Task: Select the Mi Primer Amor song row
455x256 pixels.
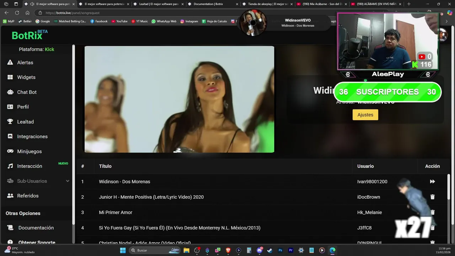Action: tap(262, 212)
